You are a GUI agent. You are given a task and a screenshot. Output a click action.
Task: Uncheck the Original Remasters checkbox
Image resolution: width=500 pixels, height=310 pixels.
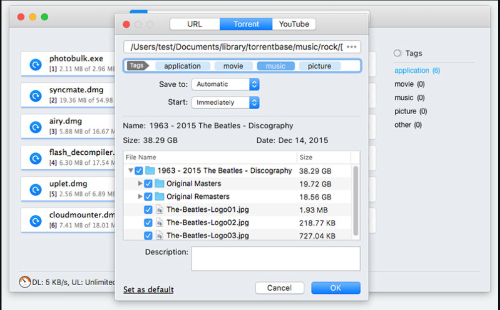(x=148, y=196)
